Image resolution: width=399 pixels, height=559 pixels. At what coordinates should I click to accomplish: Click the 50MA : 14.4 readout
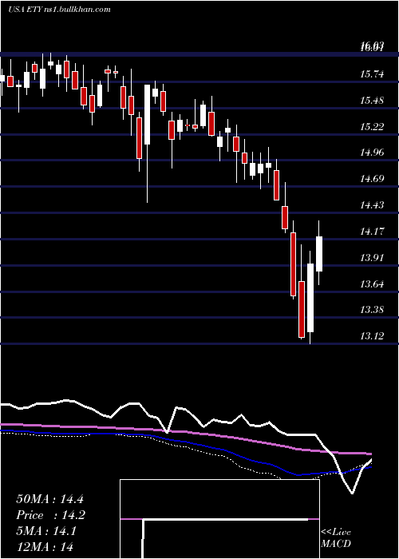(49, 499)
